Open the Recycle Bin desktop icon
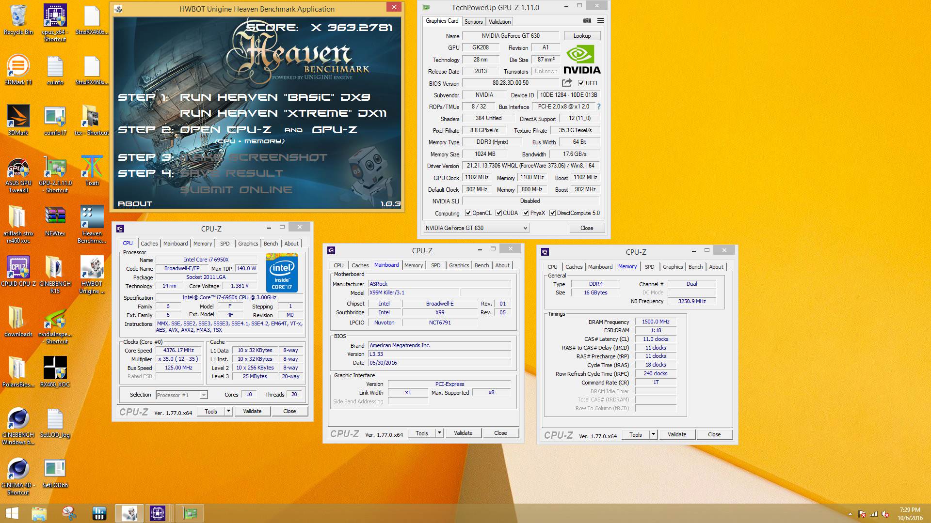The image size is (931, 523). coord(18,19)
